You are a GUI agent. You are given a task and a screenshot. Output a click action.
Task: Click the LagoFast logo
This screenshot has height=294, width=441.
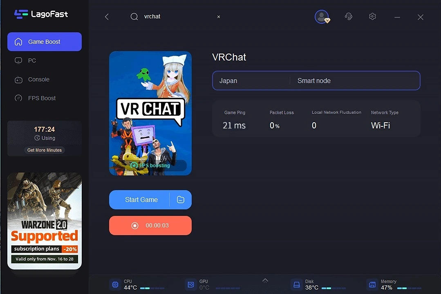pyautogui.click(x=41, y=14)
